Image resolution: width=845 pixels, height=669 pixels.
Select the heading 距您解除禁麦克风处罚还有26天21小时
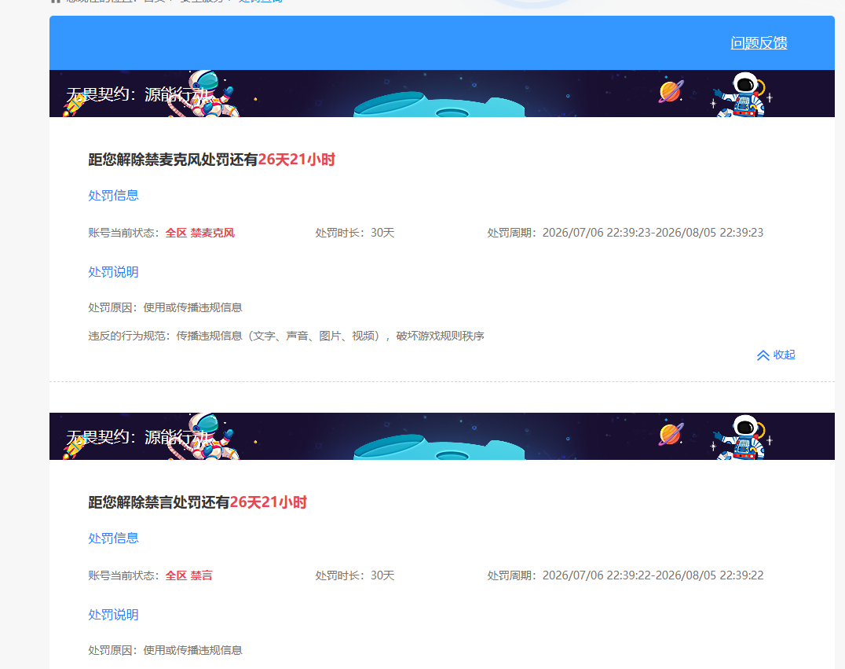[x=212, y=160]
